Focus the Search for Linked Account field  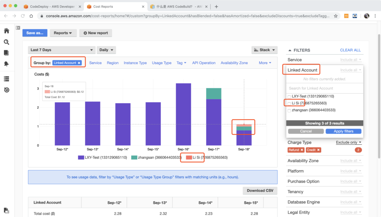coord(324,88)
